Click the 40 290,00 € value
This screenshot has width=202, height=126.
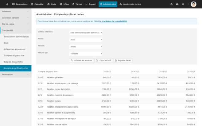click(162, 95)
